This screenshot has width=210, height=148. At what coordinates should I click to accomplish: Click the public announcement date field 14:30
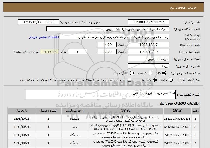pyautogui.click(x=38, y=22)
